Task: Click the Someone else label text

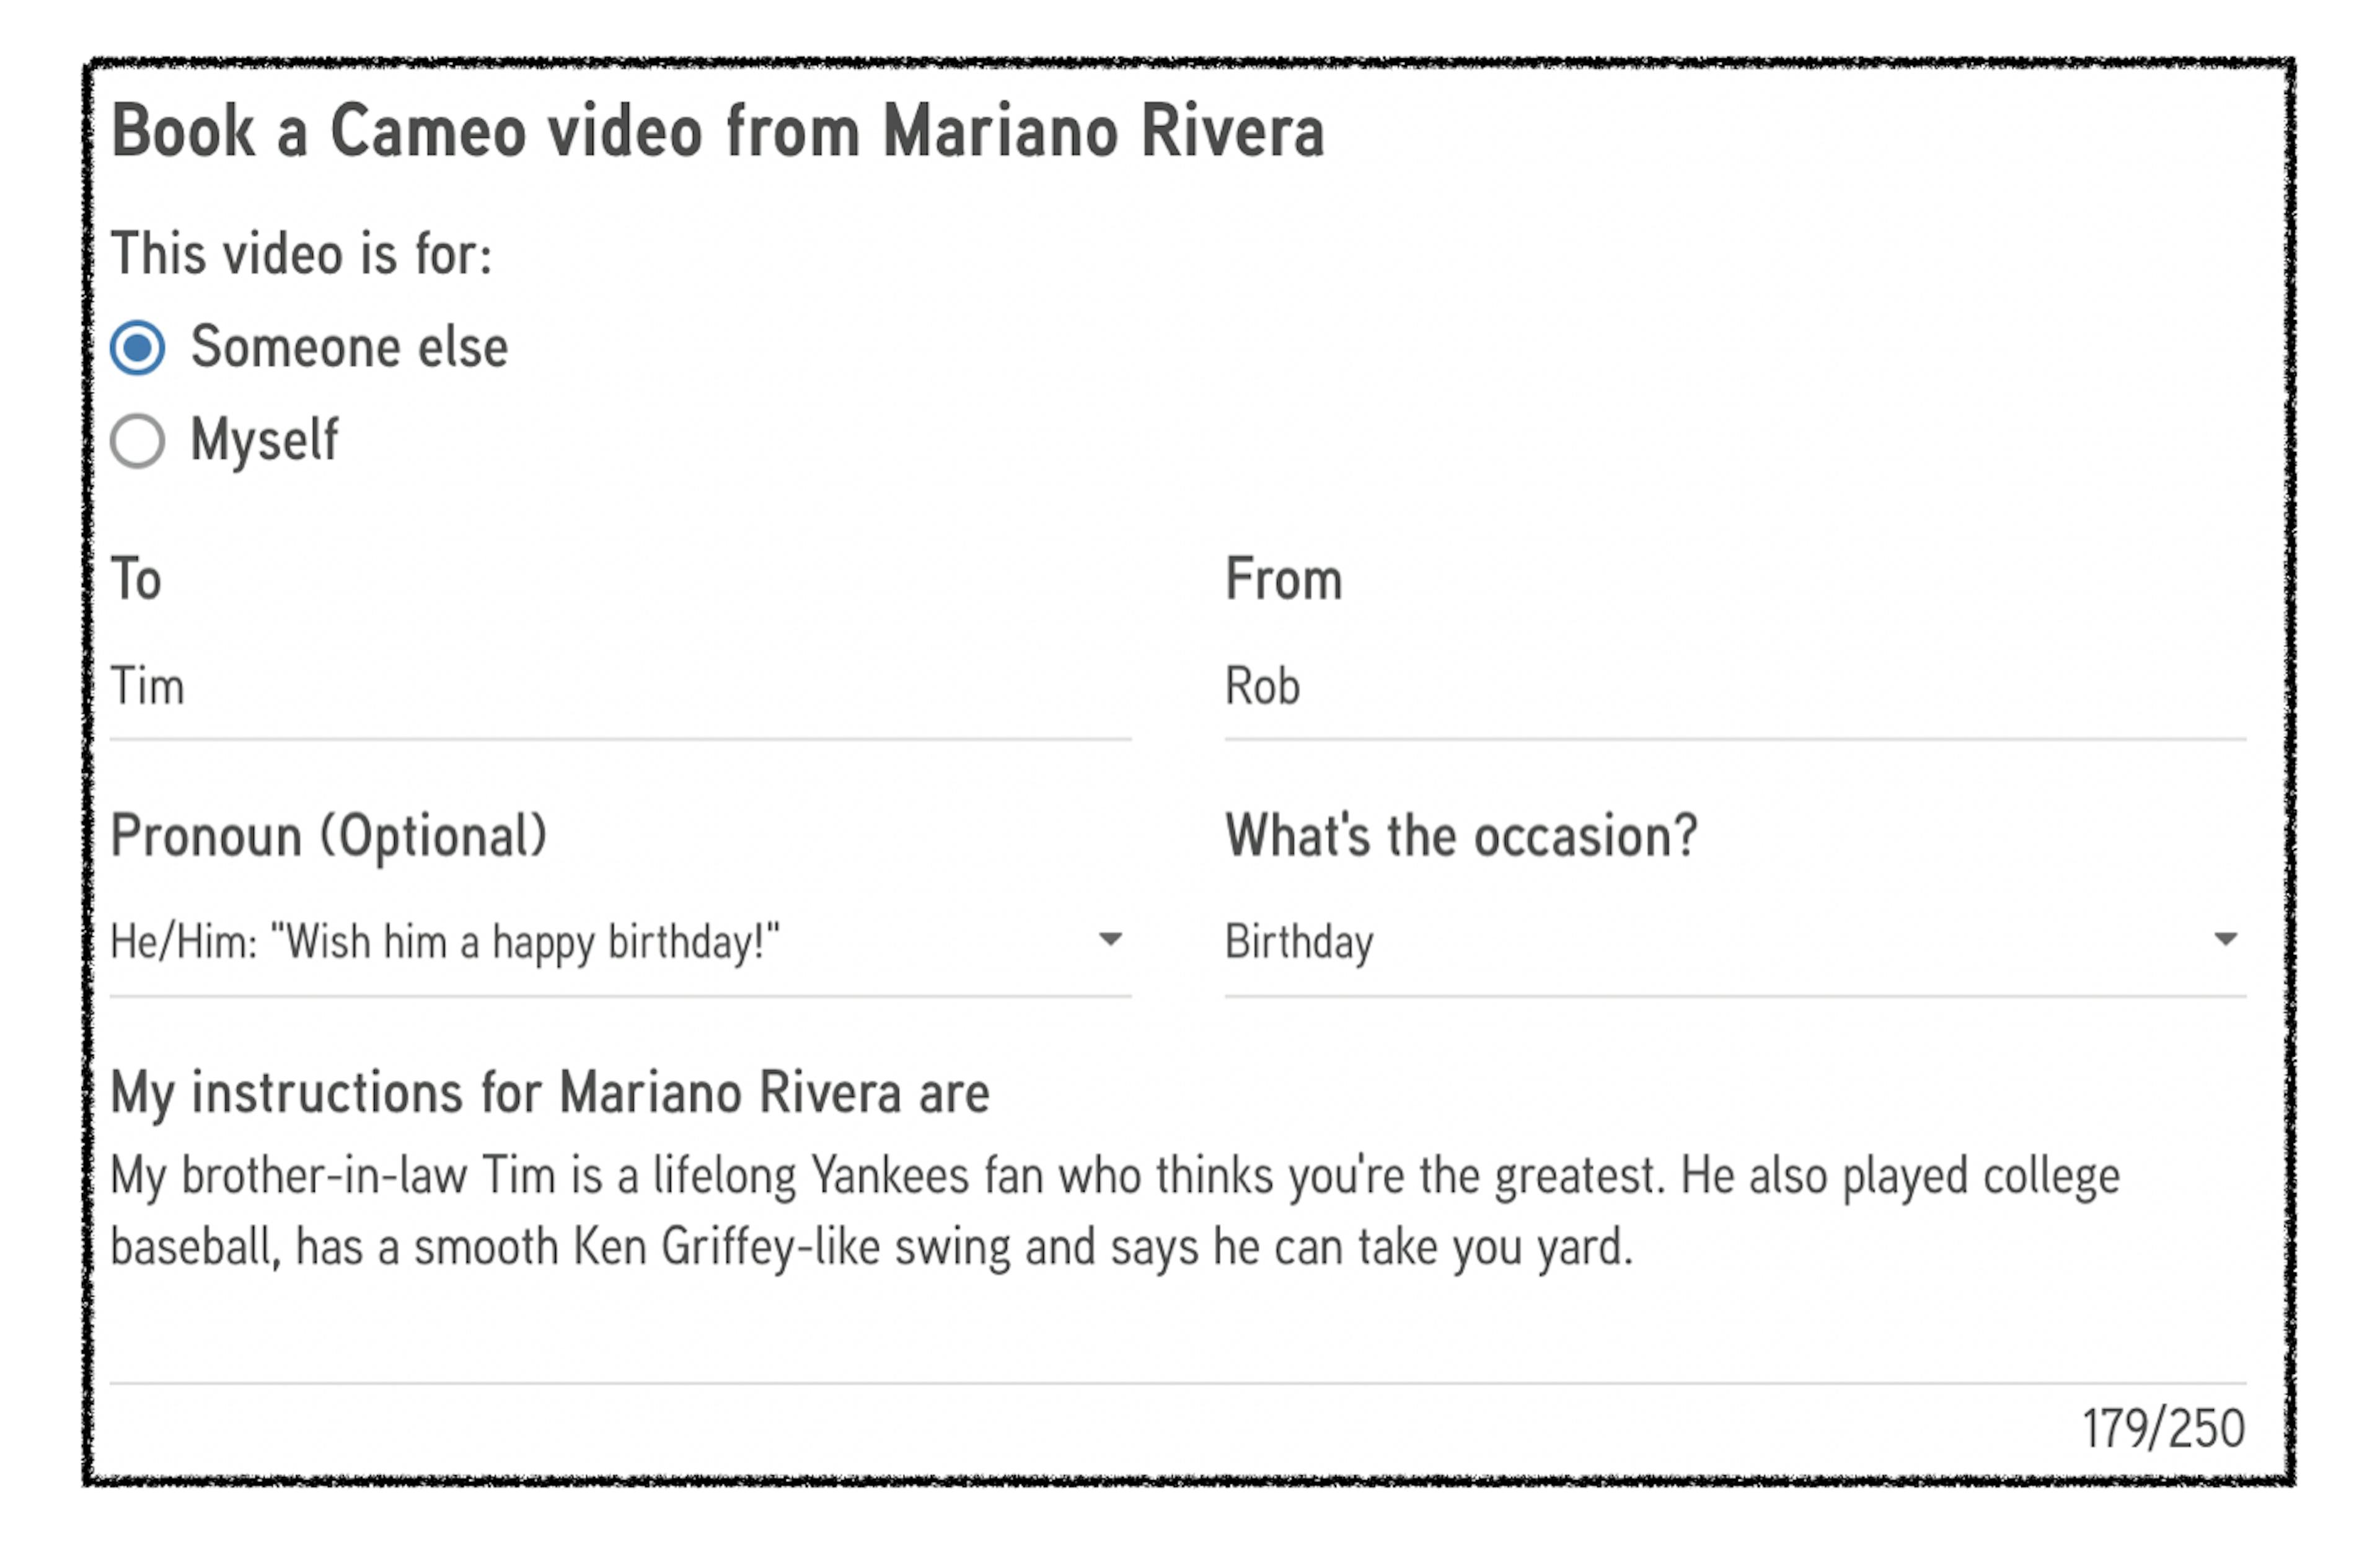Action: pyautogui.click(x=349, y=347)
